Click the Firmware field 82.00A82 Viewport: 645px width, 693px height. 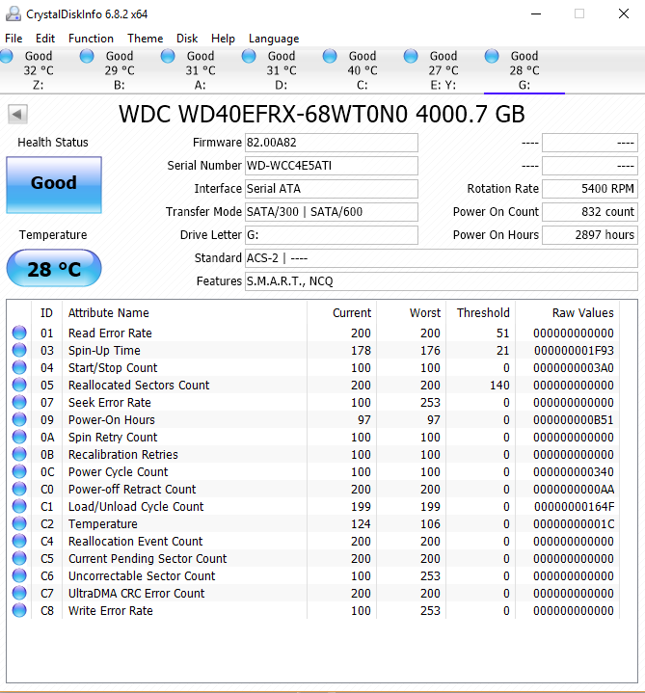(x=332, y=143)
